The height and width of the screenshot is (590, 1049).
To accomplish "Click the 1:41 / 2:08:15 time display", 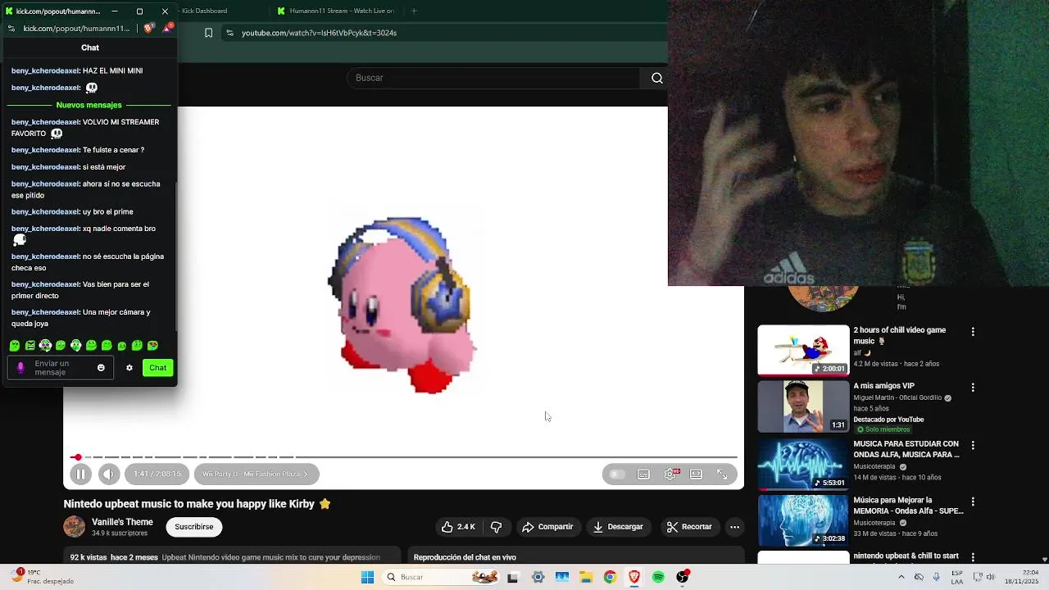I will pos(157,474).
